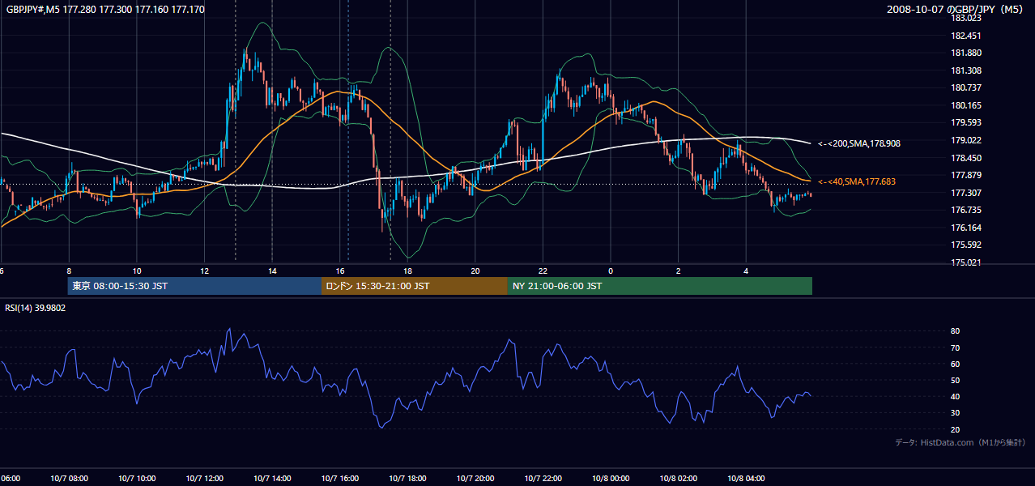Screen dimensions: 1035x486
Task: Click the Tokyo 08:00-15:30 JST session bar
Action: [x=194, y=286]
